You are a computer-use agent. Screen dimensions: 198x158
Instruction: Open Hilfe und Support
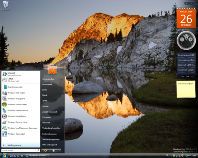click(49, 145)
